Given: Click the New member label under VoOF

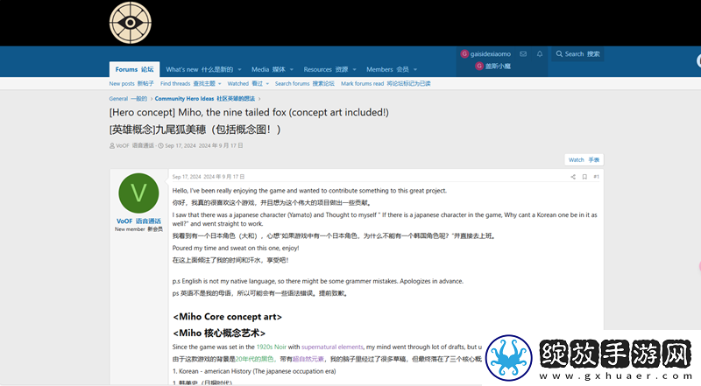Looking at the screenshot, I should click(138, 229).
